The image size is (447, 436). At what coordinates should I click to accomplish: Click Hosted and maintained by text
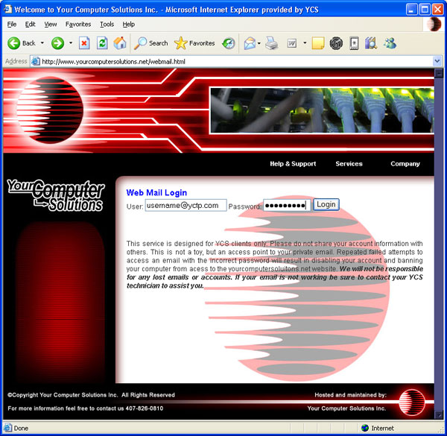click(x=350, y=395)
